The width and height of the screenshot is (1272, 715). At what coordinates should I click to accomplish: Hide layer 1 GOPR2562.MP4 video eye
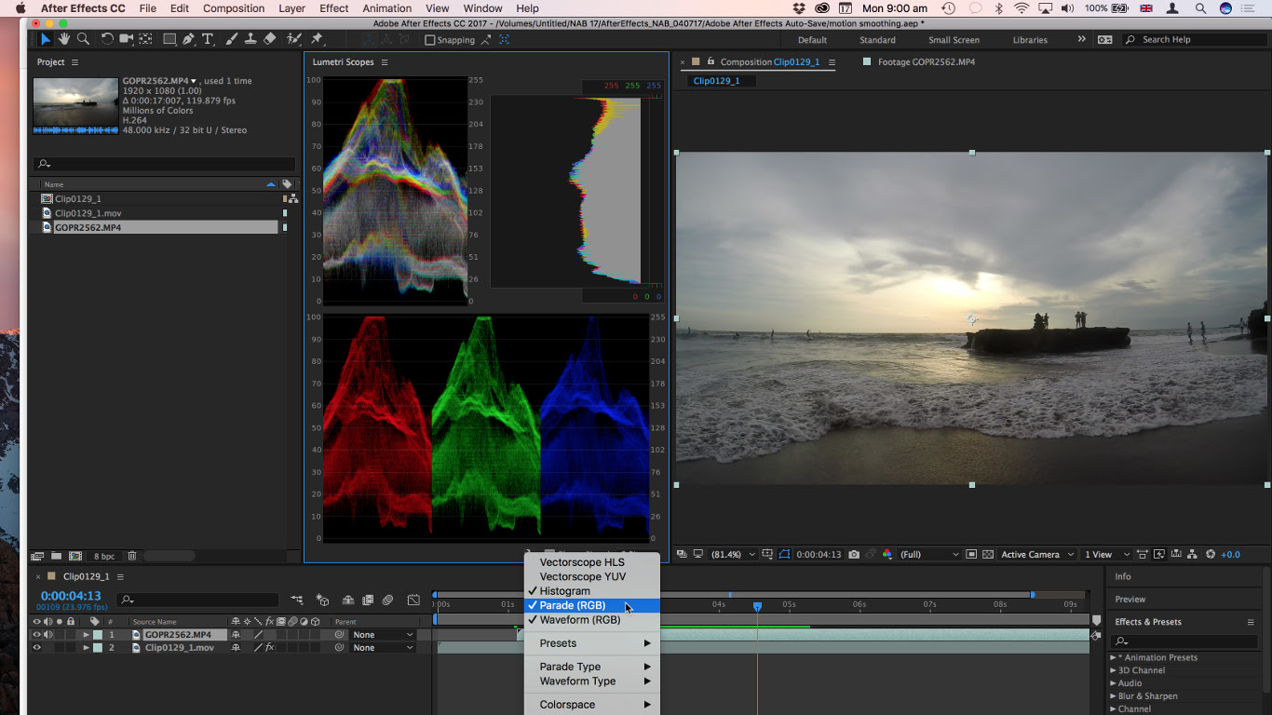37,635
